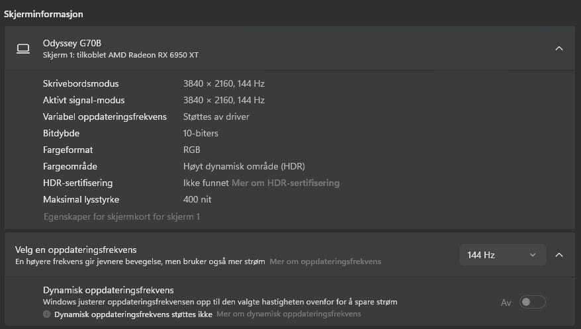Open Egenskaper for skjermkort for skjerm 1
Screen dimensions: 581x329
tap(122, 216)
